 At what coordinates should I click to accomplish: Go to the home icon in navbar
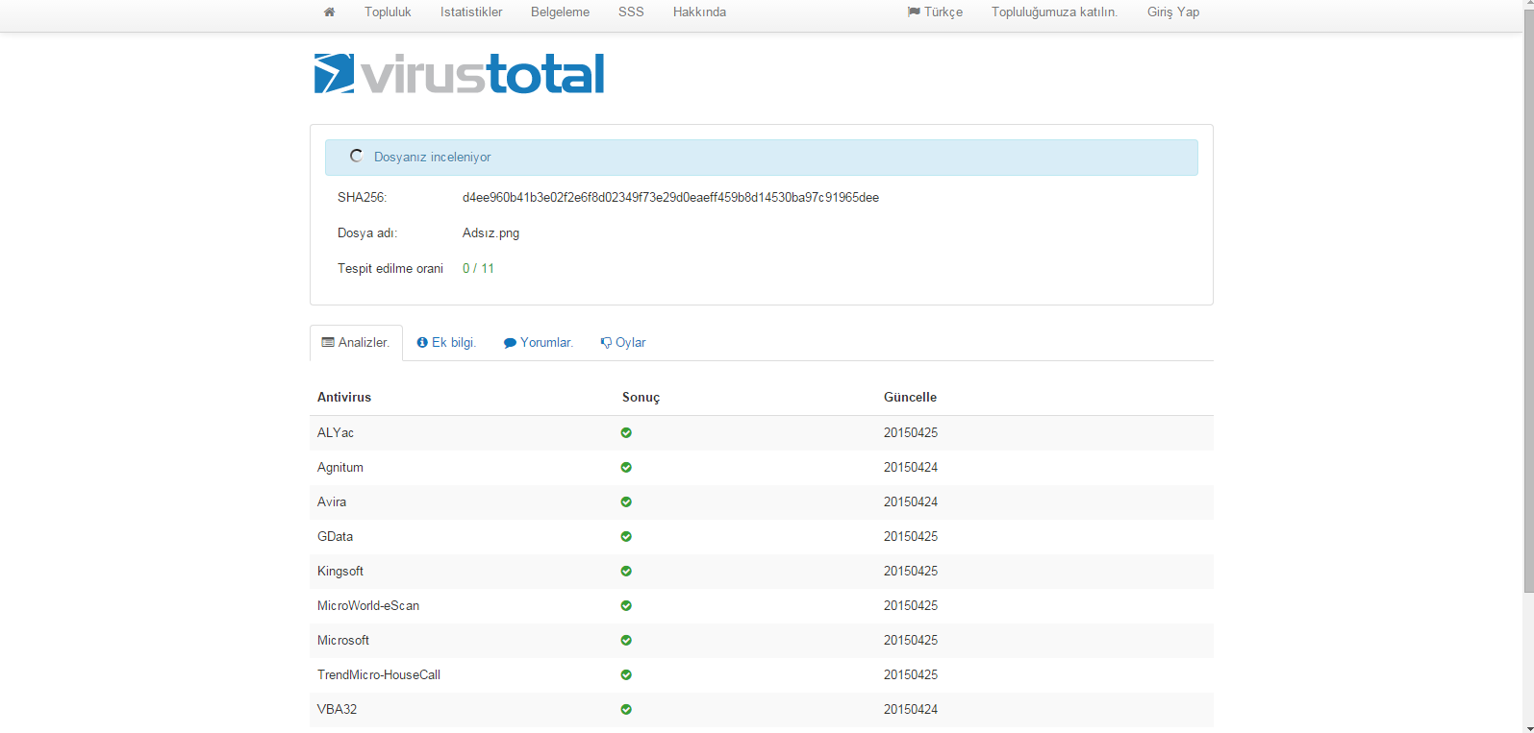[329, 12]
